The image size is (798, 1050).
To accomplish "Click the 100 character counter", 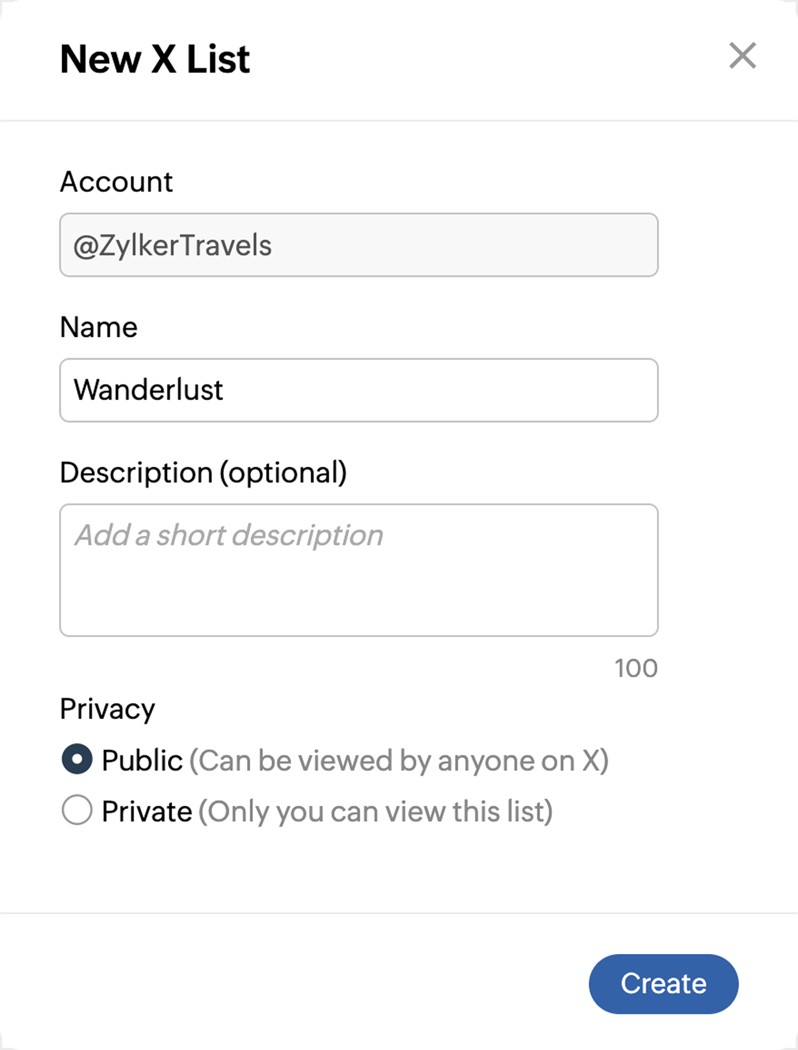I will pos(636,668).
